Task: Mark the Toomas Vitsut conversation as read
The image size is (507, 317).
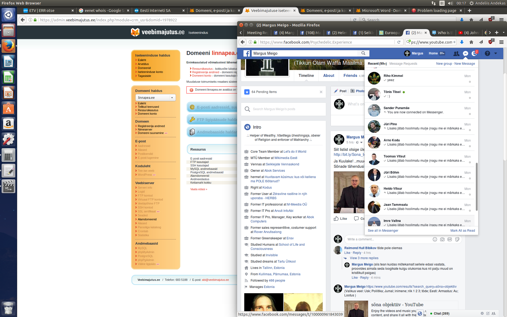Action: coord(470,162)
